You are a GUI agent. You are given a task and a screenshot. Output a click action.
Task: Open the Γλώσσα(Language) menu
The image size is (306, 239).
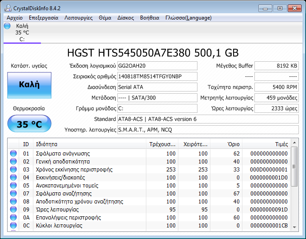click(188, 18)
